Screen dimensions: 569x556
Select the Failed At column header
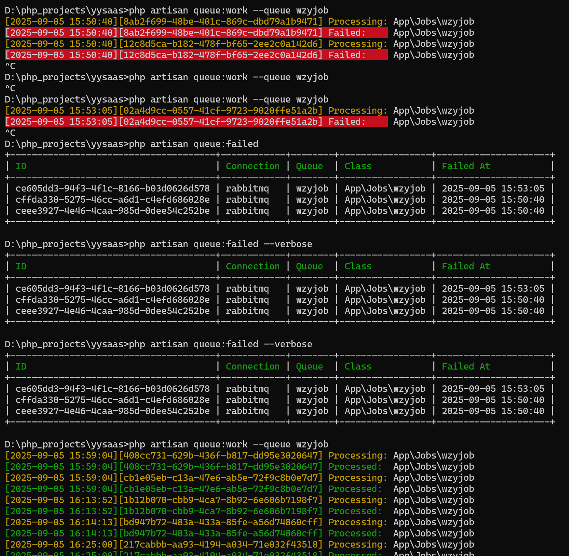[465, 166]
